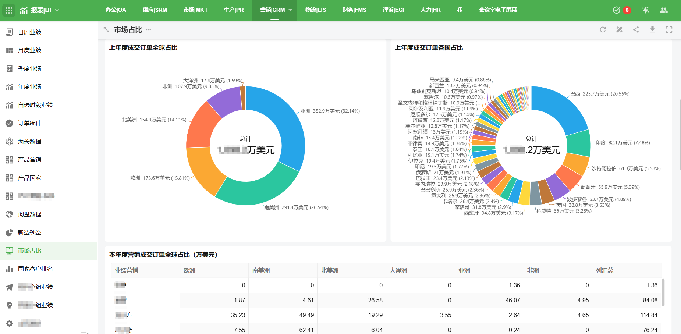Image resolution: width=681 pixels, height=334 pixels.
Task: Click the 印度 82.1万美元 label
Action: coord(623,143)
